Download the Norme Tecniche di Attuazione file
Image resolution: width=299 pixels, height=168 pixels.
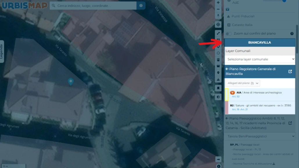(274, 164)
